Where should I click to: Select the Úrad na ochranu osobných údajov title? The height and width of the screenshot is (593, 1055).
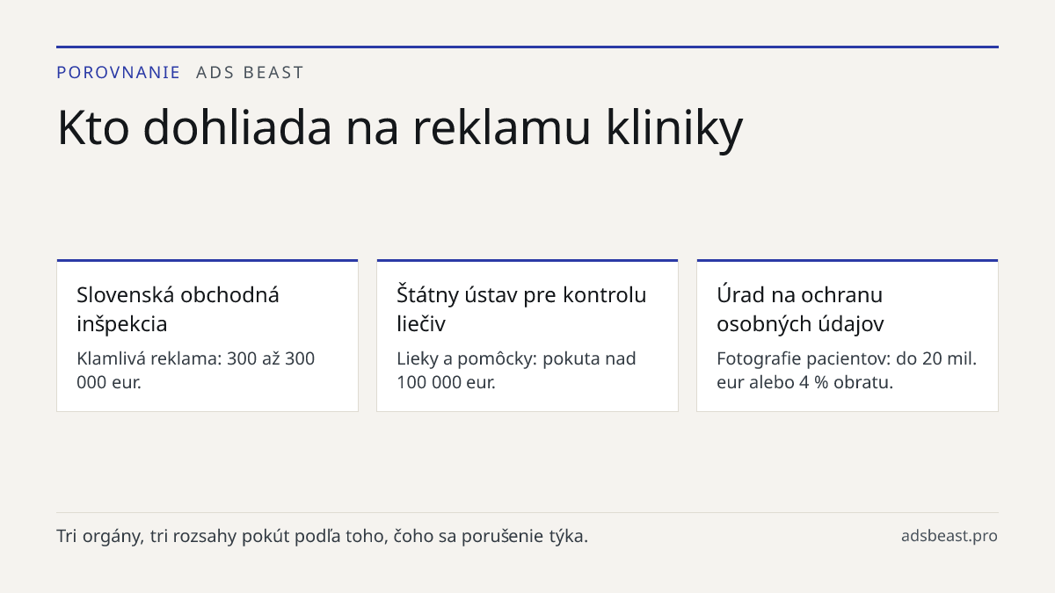tap(800, 309)
